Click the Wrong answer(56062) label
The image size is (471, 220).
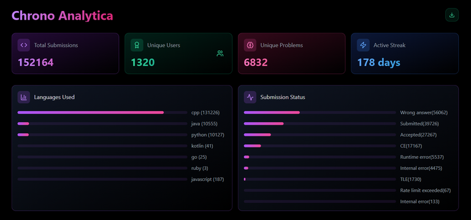click(x=424, y=112)
